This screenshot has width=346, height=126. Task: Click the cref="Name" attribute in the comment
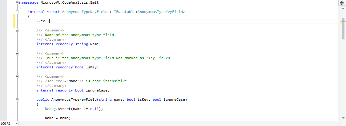pyautogui.click(x=67, y=81)
